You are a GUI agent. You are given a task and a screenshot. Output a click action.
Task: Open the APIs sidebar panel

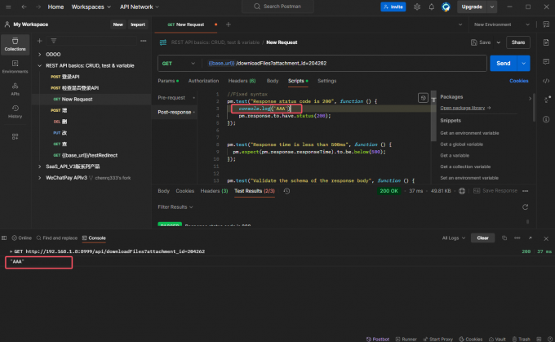click(x=15, y=89)
